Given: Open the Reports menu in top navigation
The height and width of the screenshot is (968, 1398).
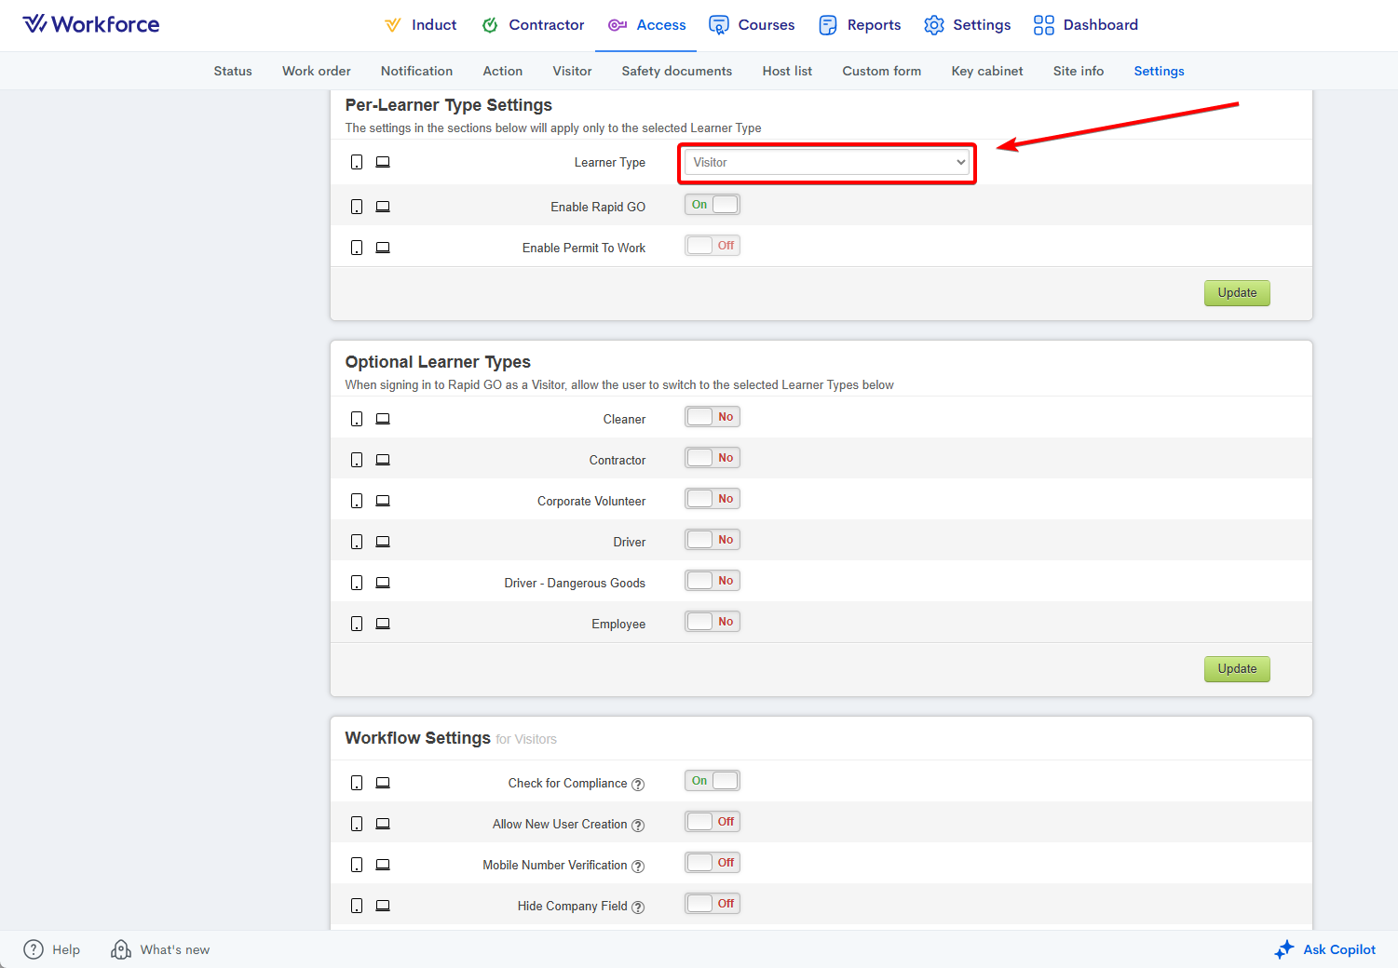Looking at the screenshot, I should tap(860, 25).
